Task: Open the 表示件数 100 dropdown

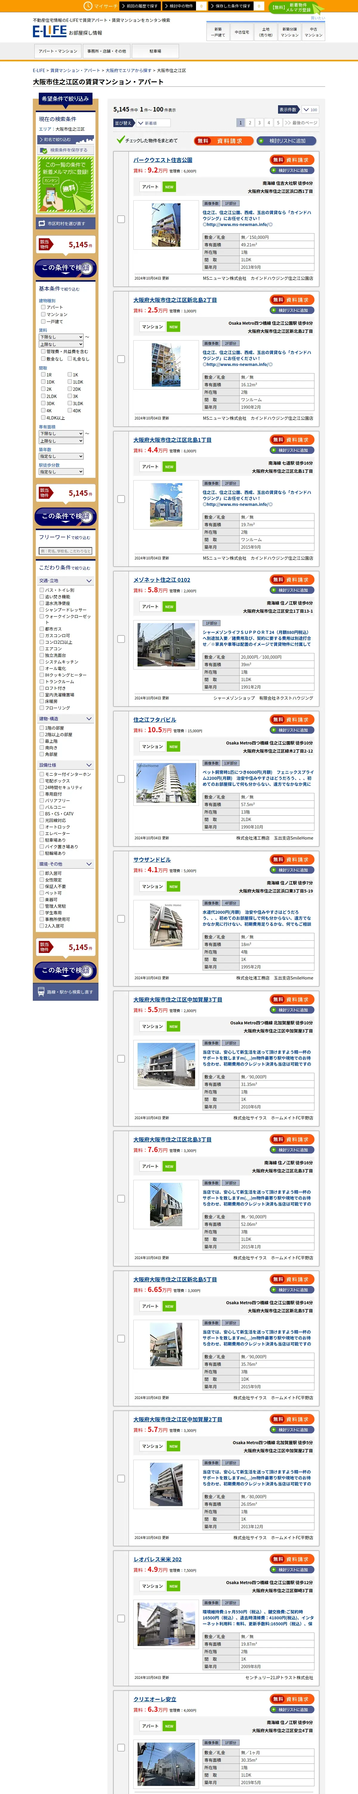Action: tap(309, 109)
